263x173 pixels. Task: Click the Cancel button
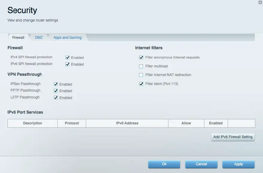pyautogui.click(x=201, y=164)
